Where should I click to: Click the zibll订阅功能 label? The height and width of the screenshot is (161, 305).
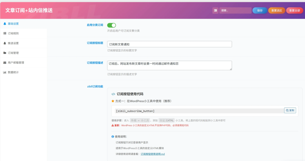point(95,87)
